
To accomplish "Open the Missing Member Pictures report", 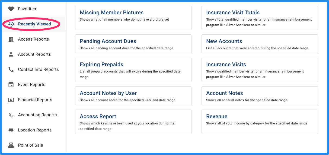I will tap(133, 18).
